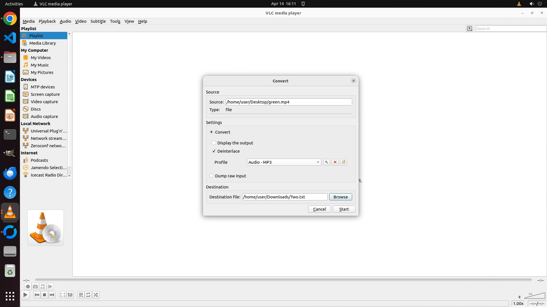Viewport: 547px width, 307px height.
Task: Toggle the shuffle/random playback icon
Action: pyautogui.click(x=96, y=295)
